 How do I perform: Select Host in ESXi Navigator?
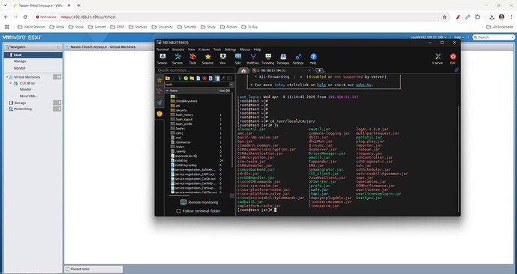point(33,55)
